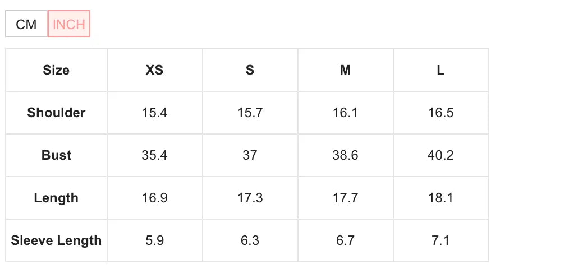
Task: Click M bust value 38.6
Action: pyautogui.click(x=345, y=155)
